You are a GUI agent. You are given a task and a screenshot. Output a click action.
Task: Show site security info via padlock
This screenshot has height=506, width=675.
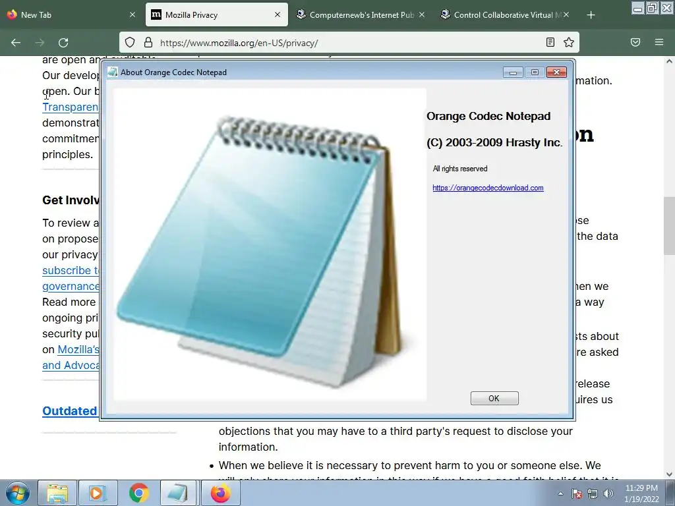tap(148, 42)
